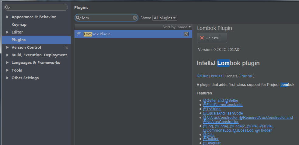Expand Languages & Frameworks section
The image size is (299, 145).
[x=7, y=63]
